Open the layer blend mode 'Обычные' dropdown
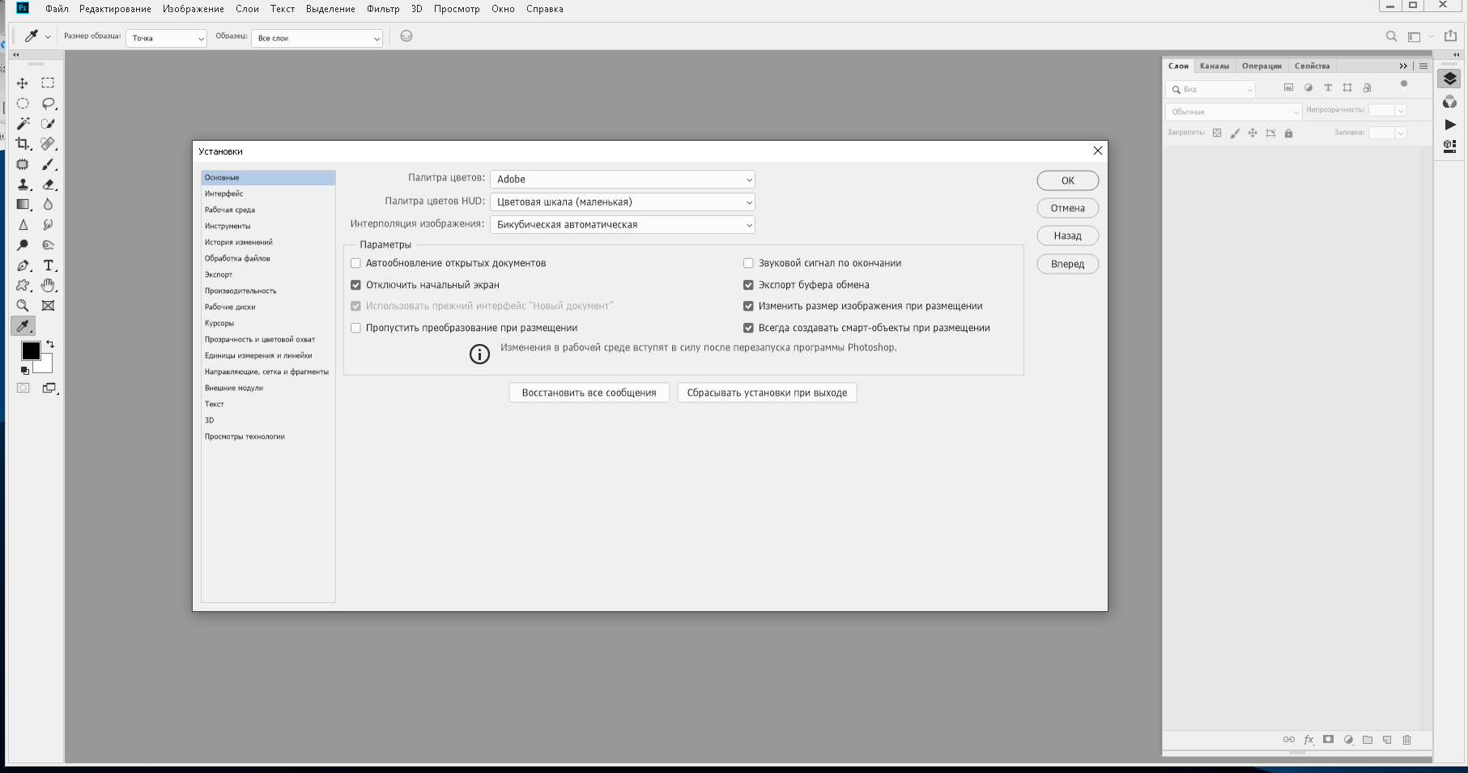This screenshot has height=773, width=1468. [1233, 112]
